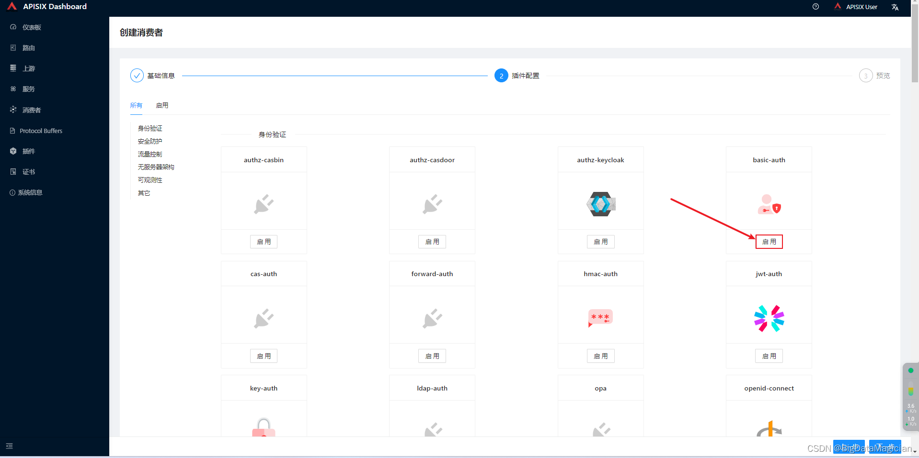The image size is (919, 458).
Task: Enable the forward-auth plugin
Action: click(x=432, y=356)
